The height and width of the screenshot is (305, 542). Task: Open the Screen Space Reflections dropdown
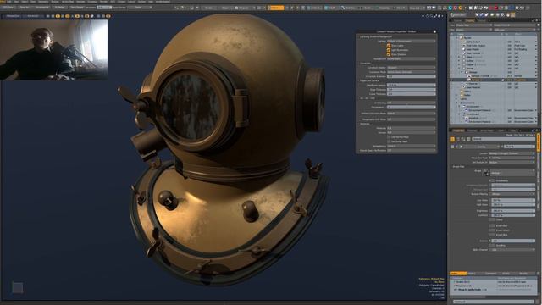tap(412, 151)
